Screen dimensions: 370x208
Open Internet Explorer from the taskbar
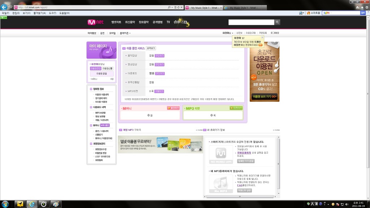(32, 204)
